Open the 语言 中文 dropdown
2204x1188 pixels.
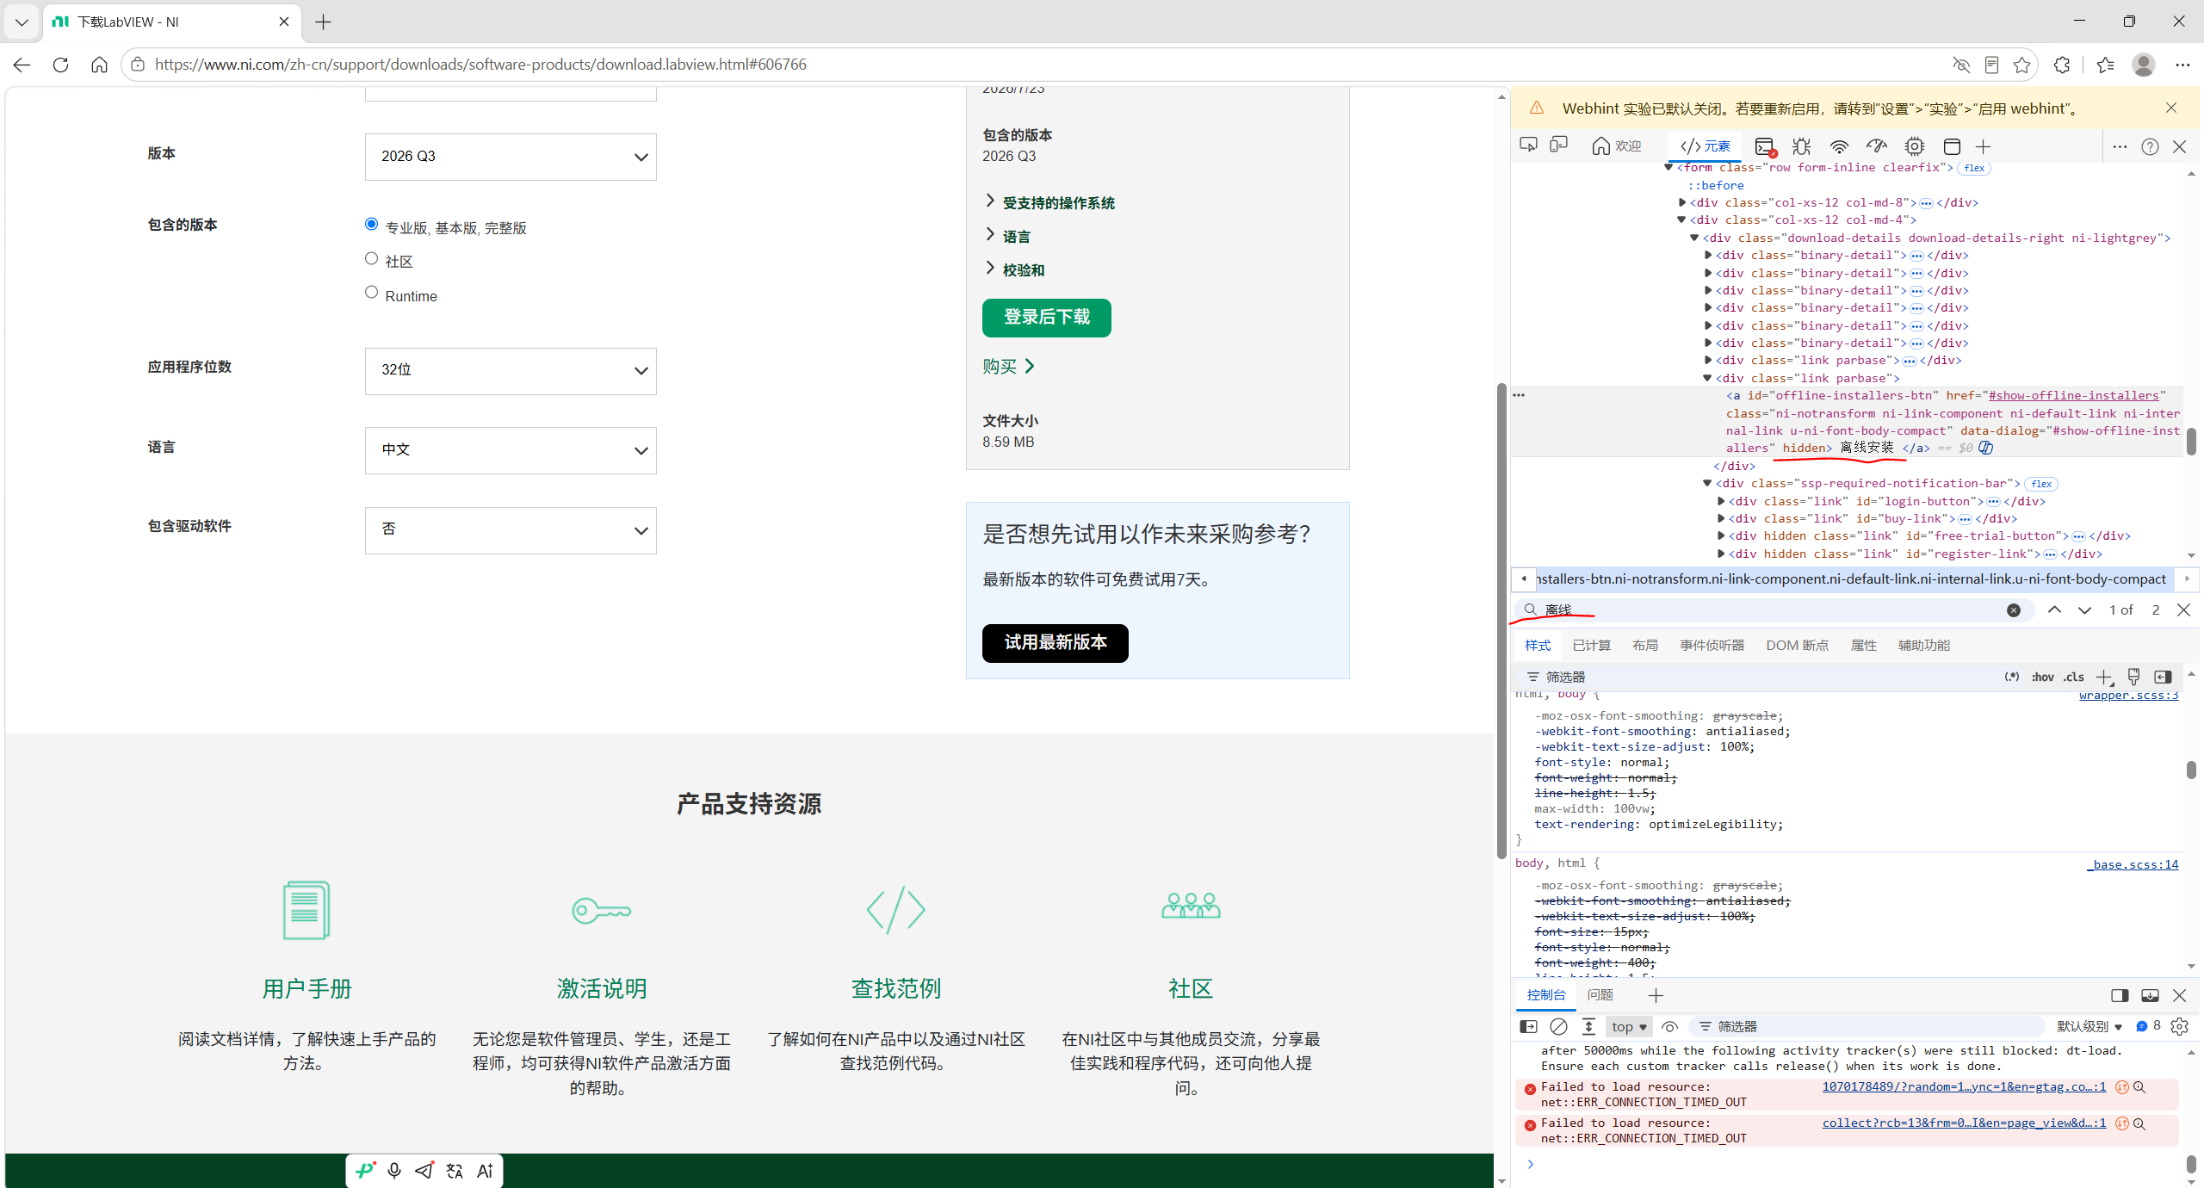click(511, 450)
